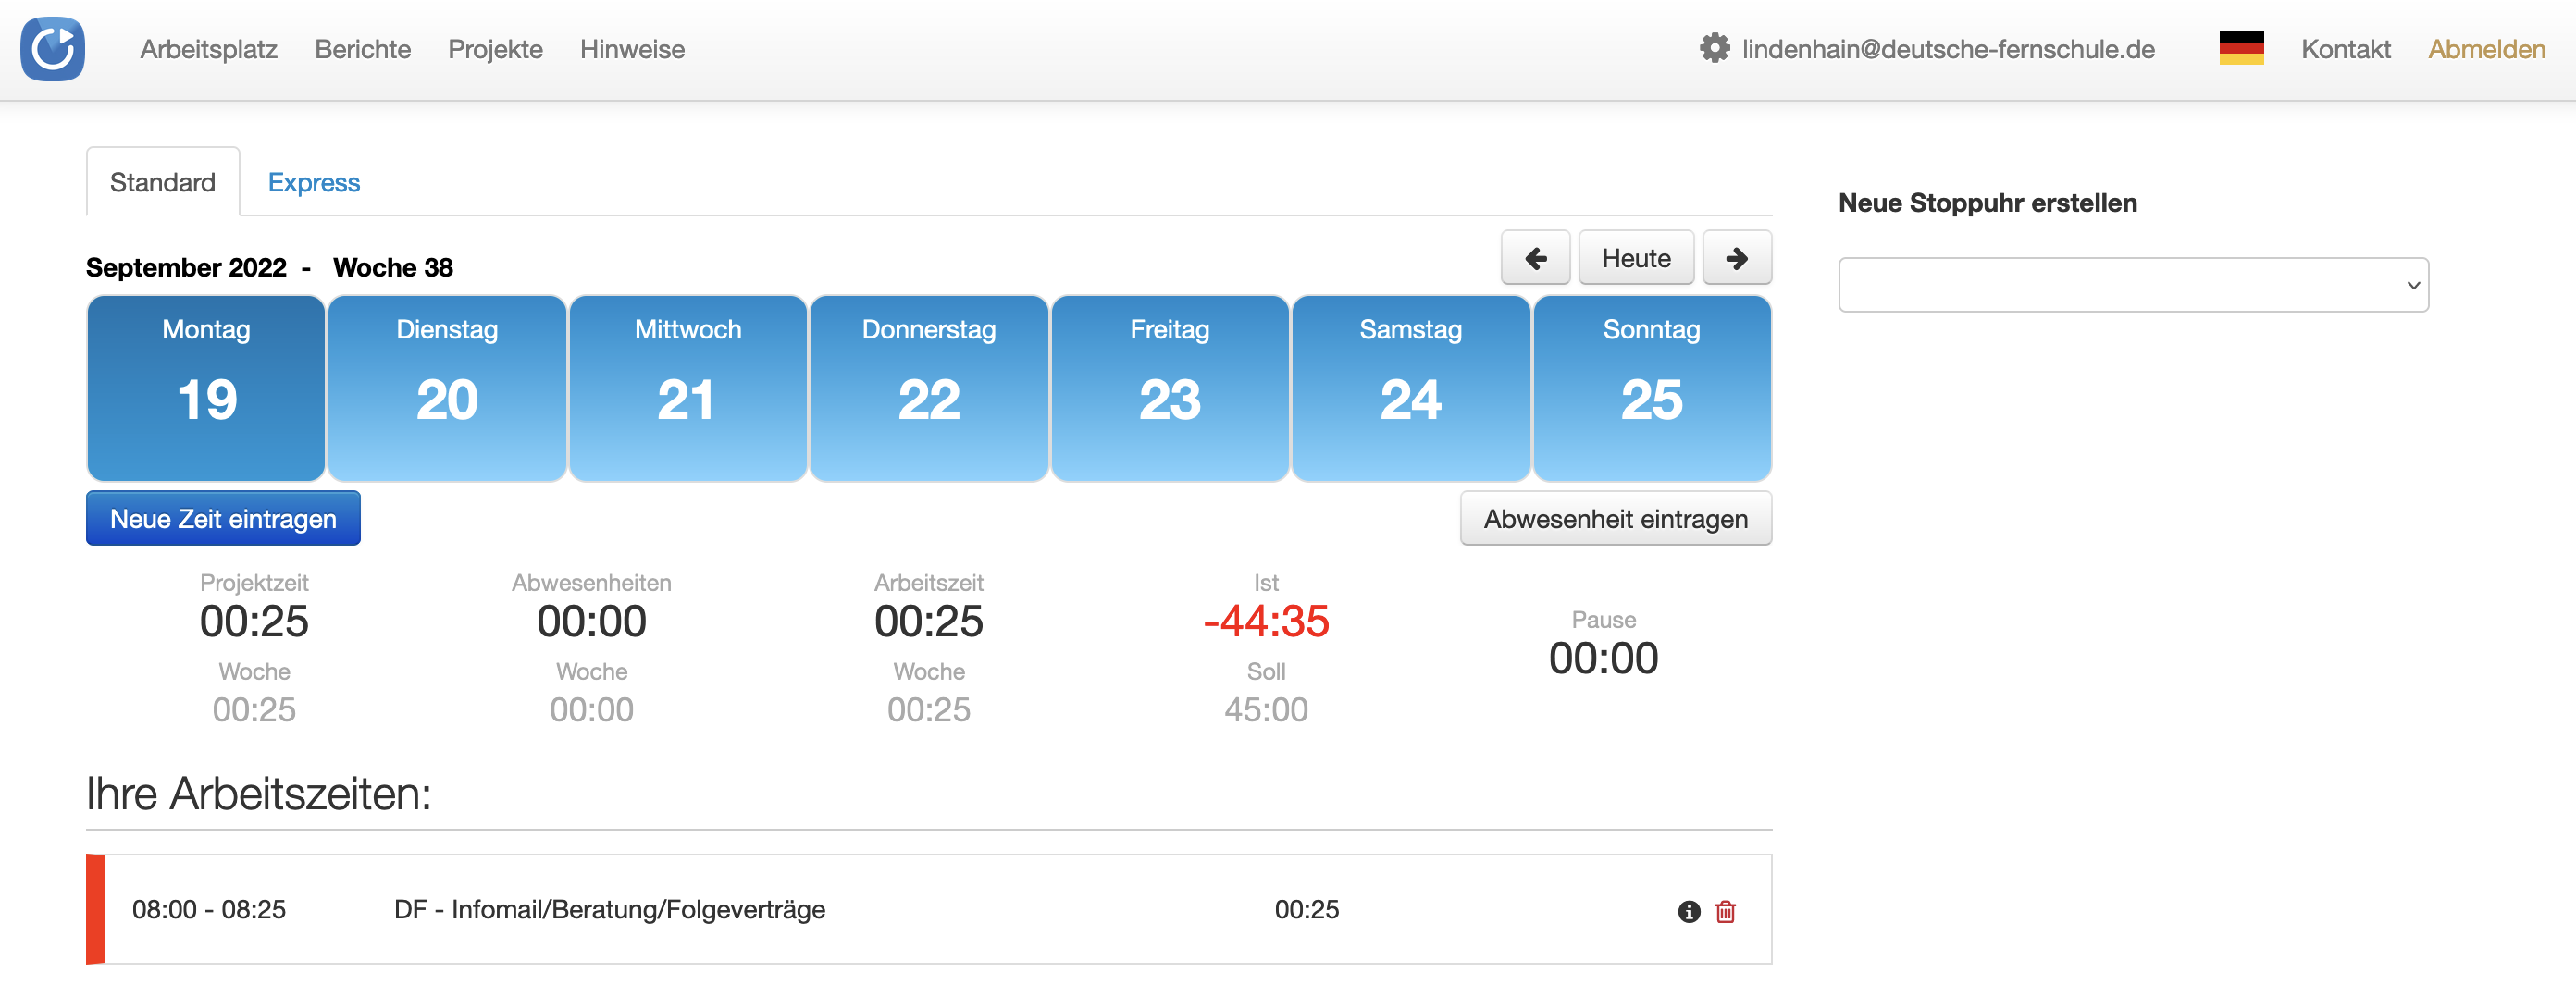Viewport: 2576px width, 997px height.
Task: Open the DF - Infomail/Beratung/Folgeverträge entry
Action: pos(609,910)
